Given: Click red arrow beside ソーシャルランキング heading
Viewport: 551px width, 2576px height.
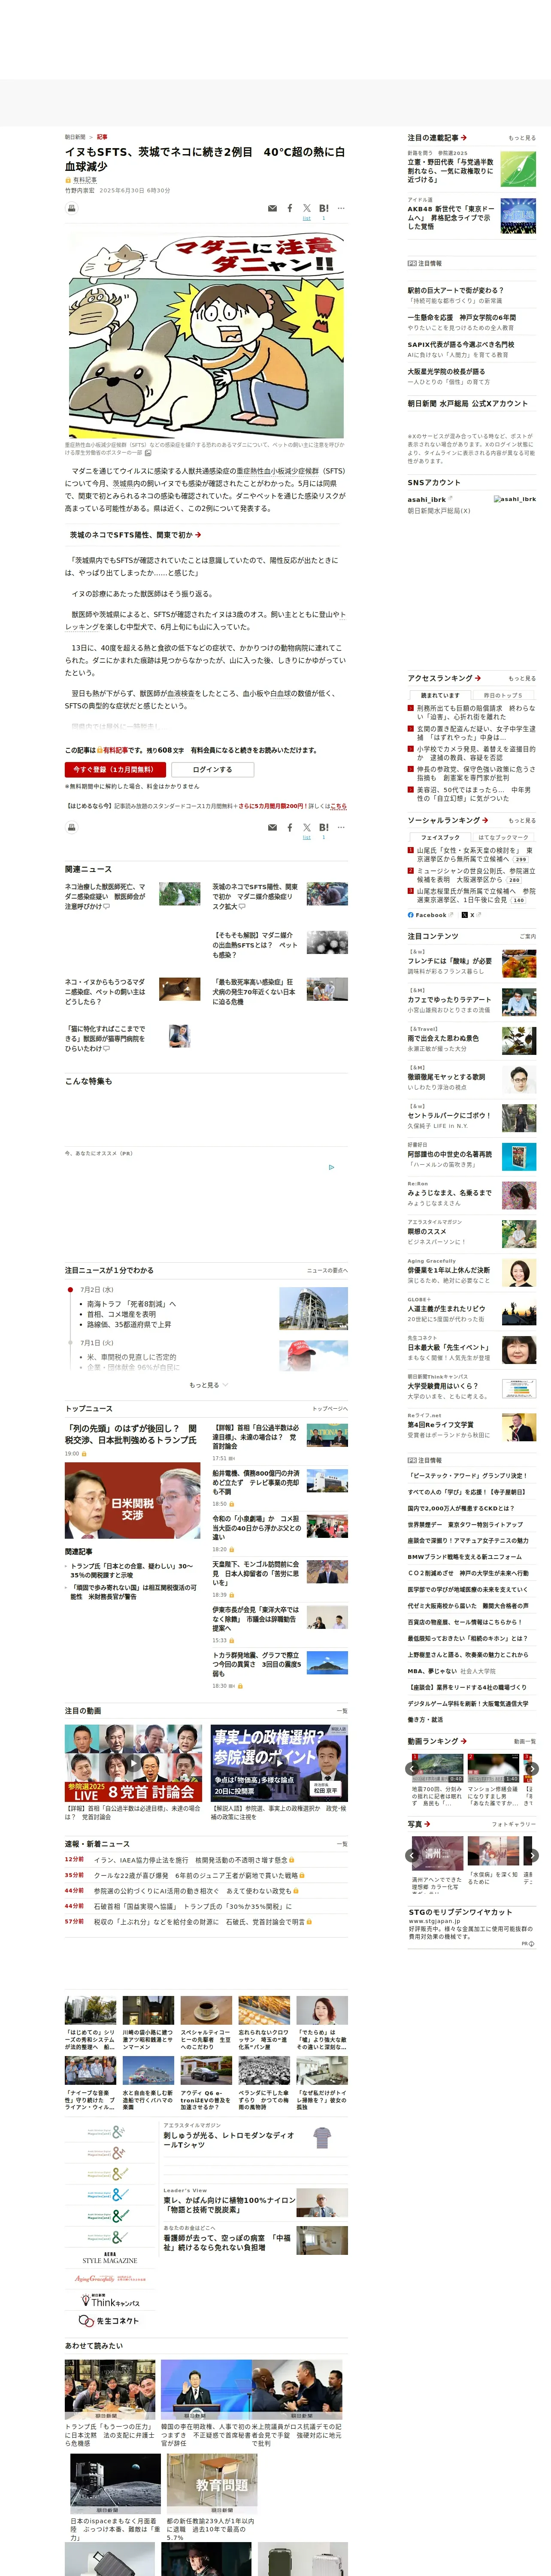Looking at the screenshot, I should 485,820.
